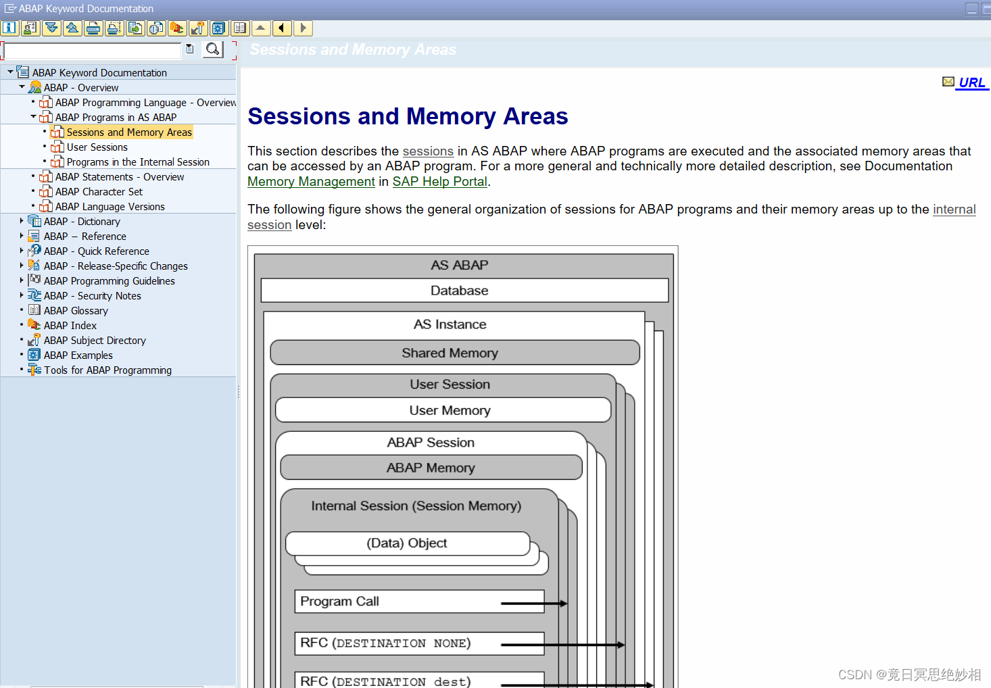Image resolution: width=991 pixels, height=688 pixels.
Task: Click the key with arrow toolbar icon
Action: 198,28
